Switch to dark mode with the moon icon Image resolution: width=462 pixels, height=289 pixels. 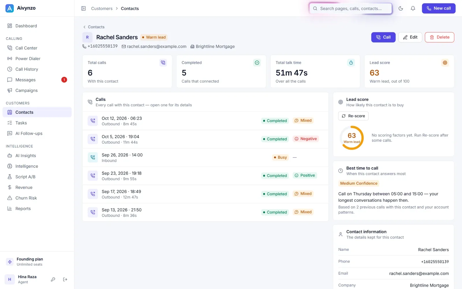pyautogui.click(x=401, y=8)
